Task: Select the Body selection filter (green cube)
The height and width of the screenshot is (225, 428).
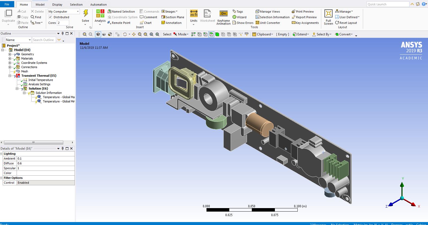Action: coord(217,34)
